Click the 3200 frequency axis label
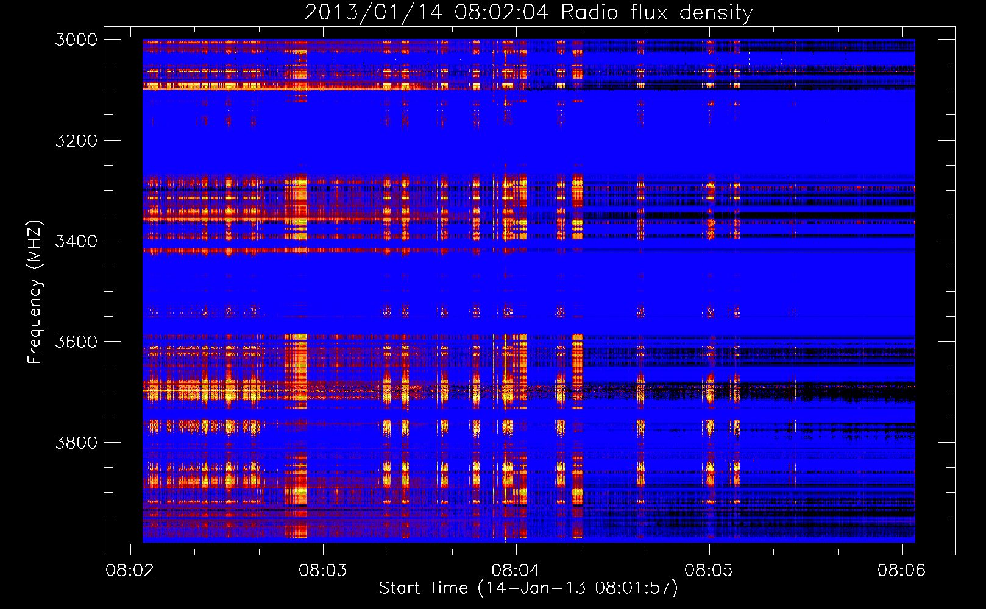 pyautogui.click(x=76, y=141)
